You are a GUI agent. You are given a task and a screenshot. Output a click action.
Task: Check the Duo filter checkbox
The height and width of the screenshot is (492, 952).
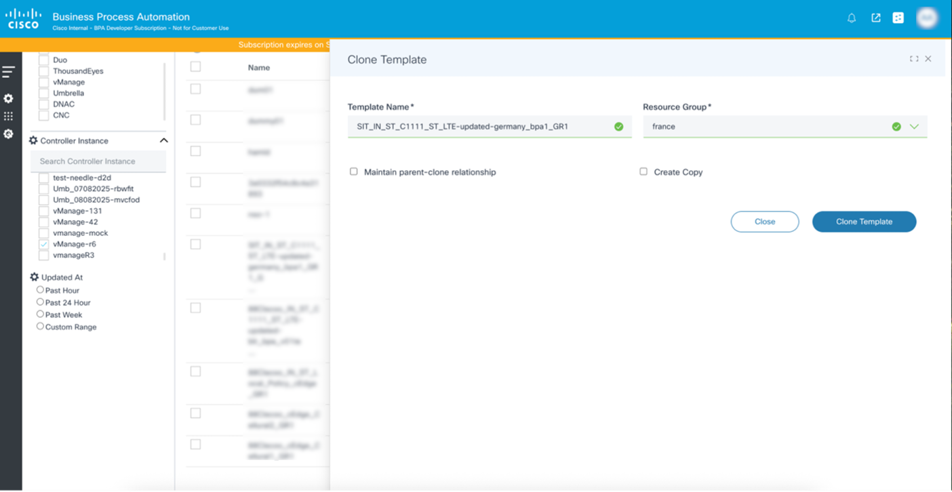point(44,60)
